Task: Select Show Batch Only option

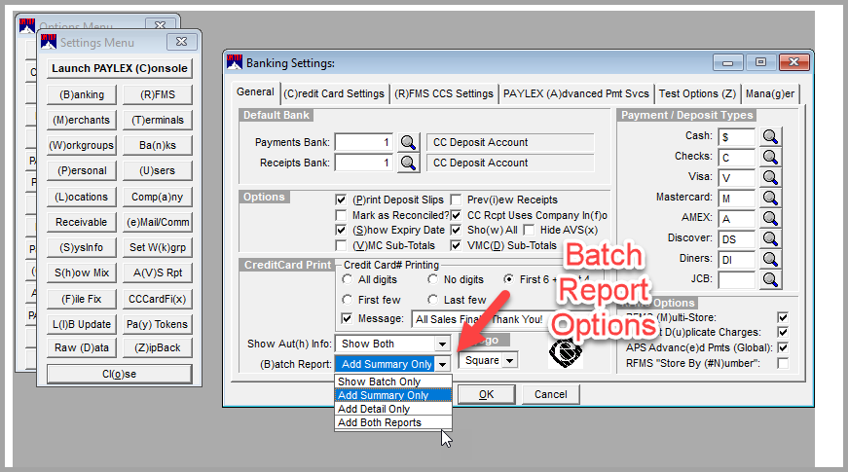Action: pos(379,381)
